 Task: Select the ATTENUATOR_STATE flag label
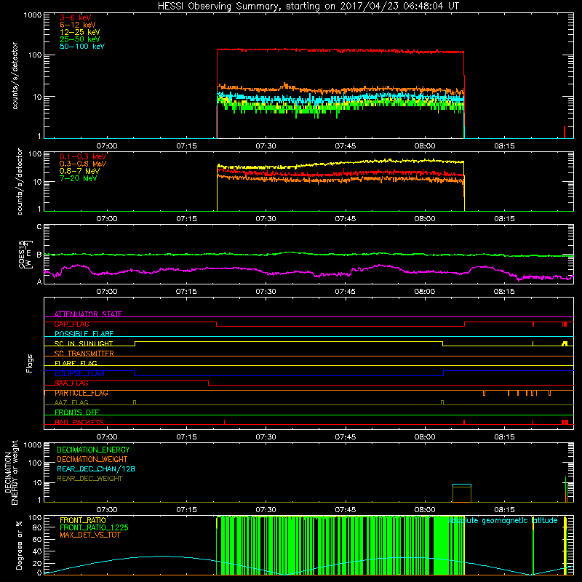point(88,314)
